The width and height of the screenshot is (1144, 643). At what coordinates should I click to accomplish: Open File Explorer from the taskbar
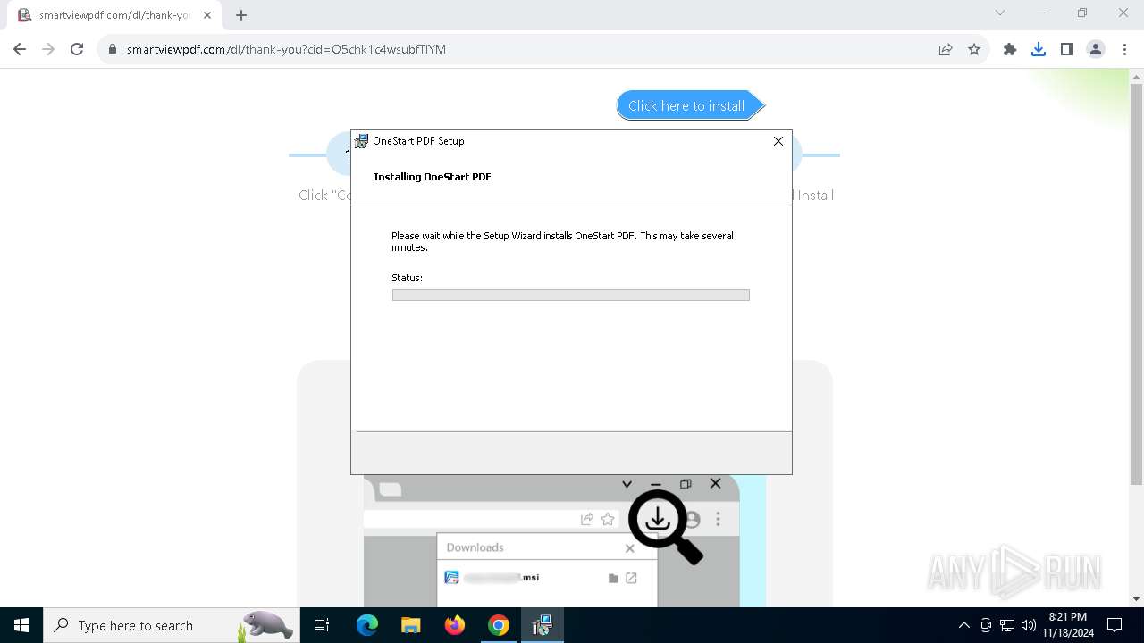[x=410, y=625]
